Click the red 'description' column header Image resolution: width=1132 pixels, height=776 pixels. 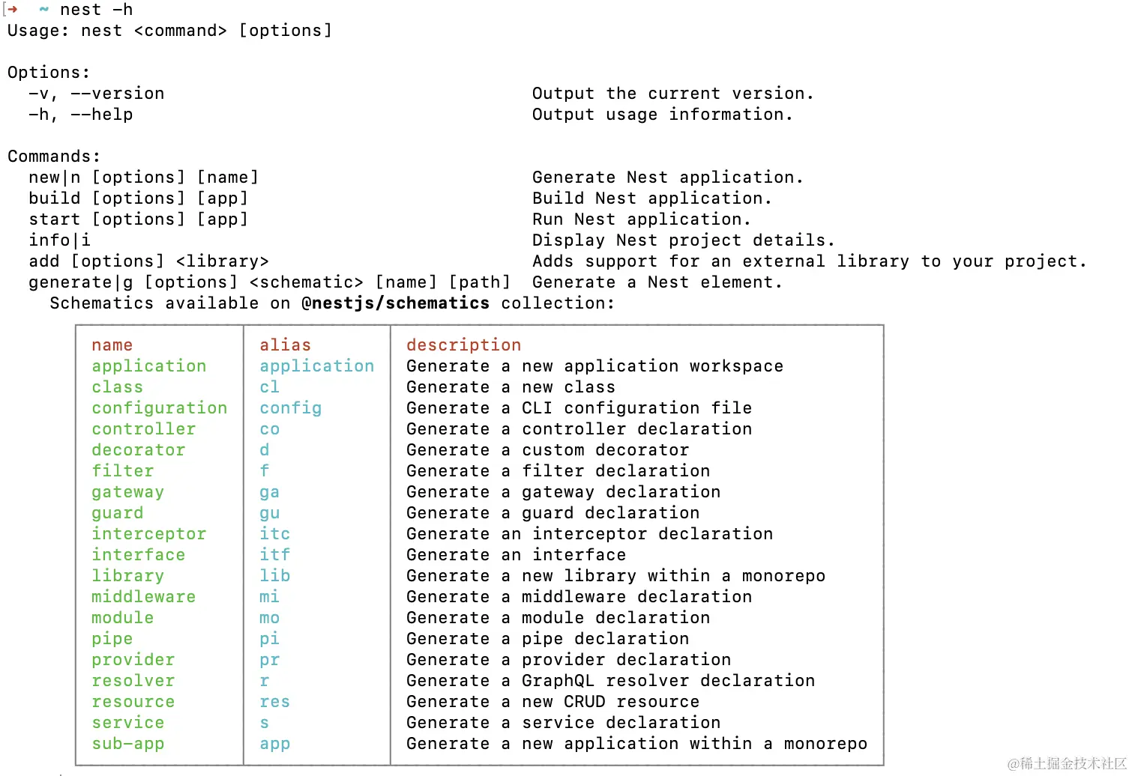[x=464, y=345]
